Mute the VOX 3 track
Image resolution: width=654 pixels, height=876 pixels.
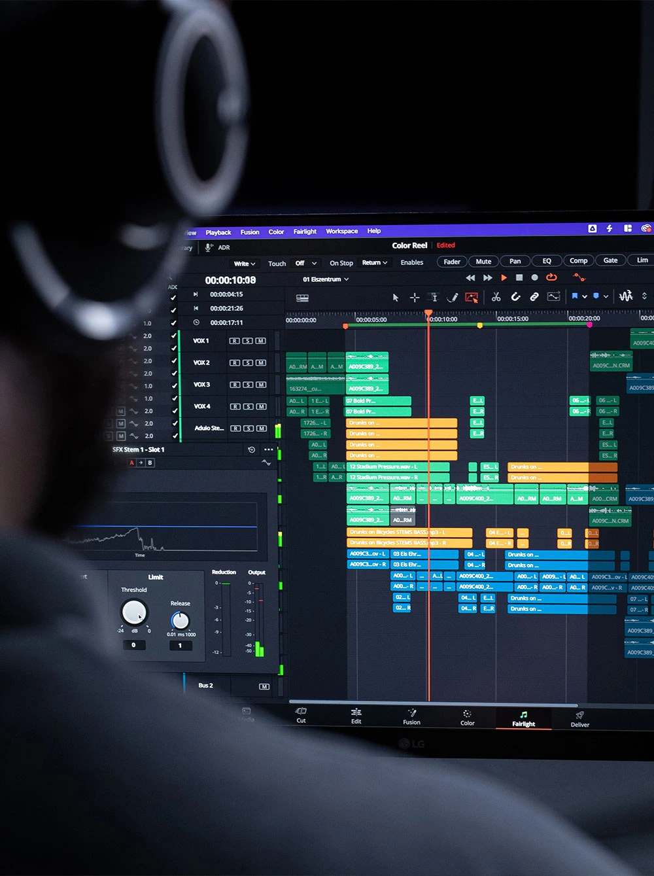coord(261,385)
